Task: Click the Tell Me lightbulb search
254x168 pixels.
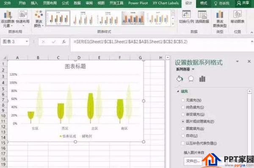Action: (221, 3)
